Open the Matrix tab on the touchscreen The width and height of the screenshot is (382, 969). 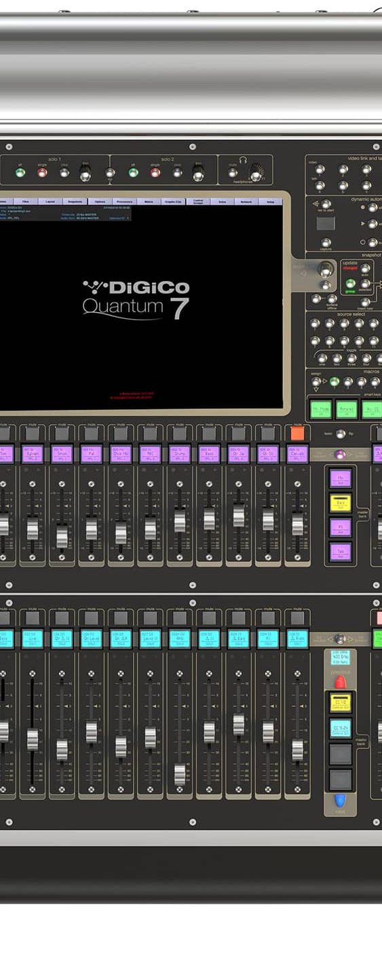[149, 202]
